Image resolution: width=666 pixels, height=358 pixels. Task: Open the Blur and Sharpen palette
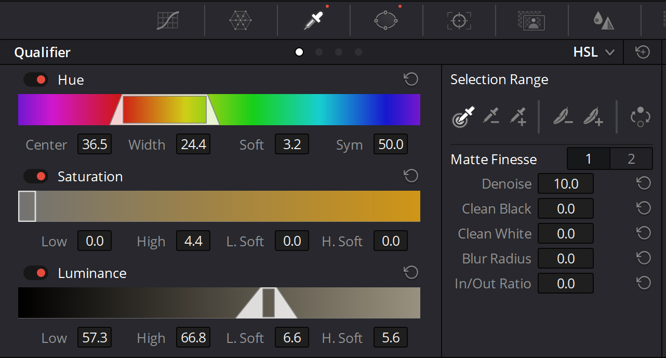click(604, 20)
